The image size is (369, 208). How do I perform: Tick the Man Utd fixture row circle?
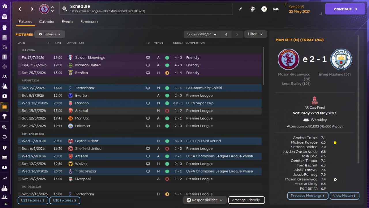[x=20, y=118]
